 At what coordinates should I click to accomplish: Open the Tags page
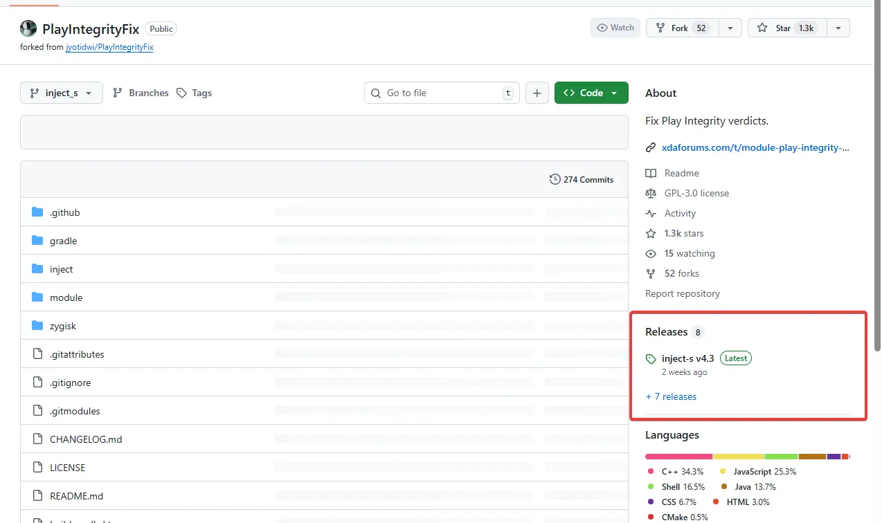195,93
